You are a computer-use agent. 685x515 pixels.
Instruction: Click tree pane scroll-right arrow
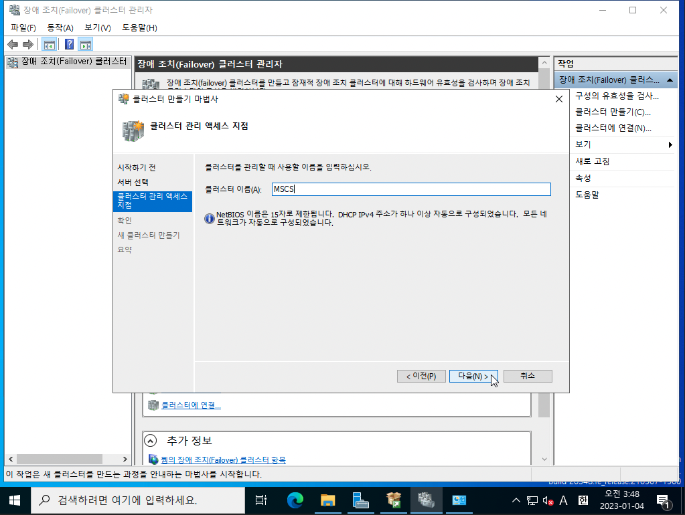(125, 459)
